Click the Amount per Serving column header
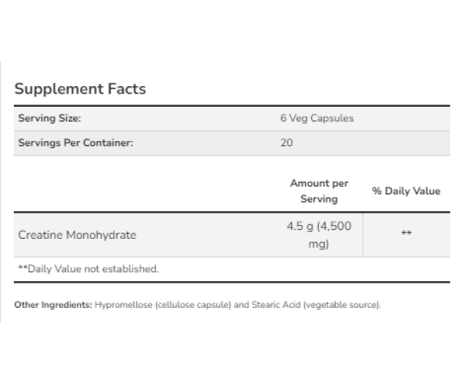The height and width of the screenshot is (384, 461). pos(319,191)
